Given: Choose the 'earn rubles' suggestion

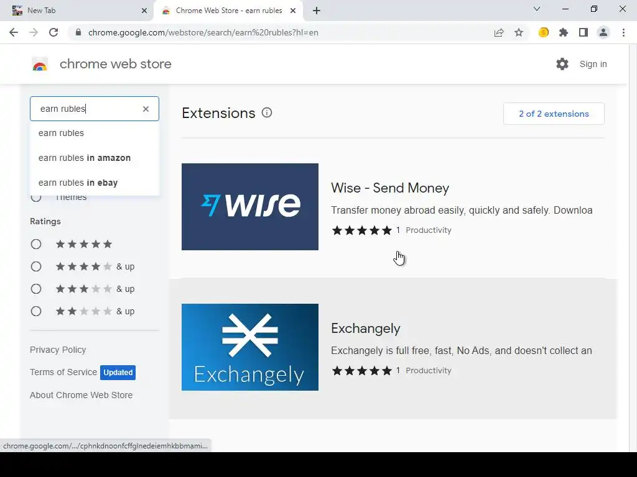Looking at the screenshot, I should 95,133.
